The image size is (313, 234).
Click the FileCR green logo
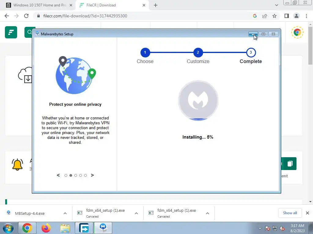click(11, 32)
